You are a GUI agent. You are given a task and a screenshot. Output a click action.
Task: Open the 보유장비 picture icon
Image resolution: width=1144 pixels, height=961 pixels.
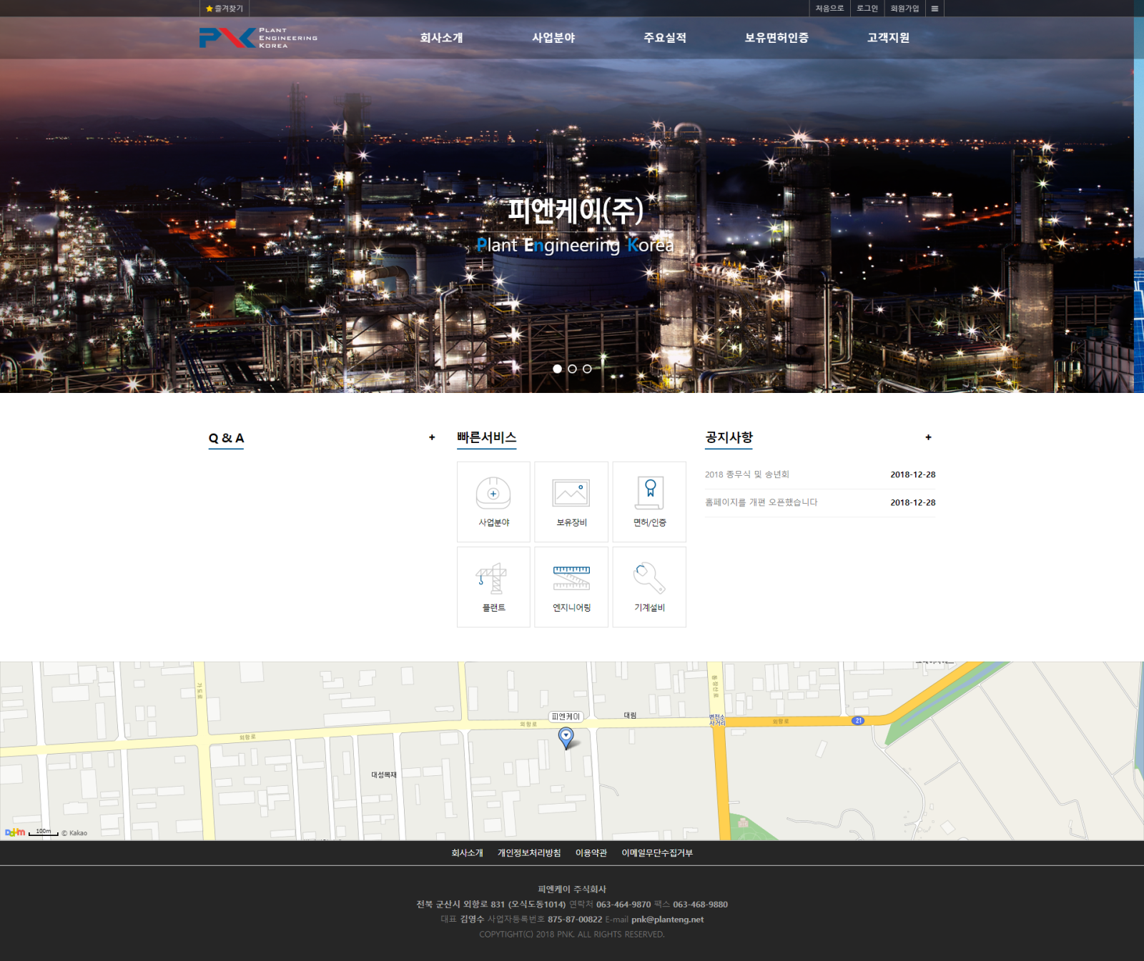tap(571, 493)
